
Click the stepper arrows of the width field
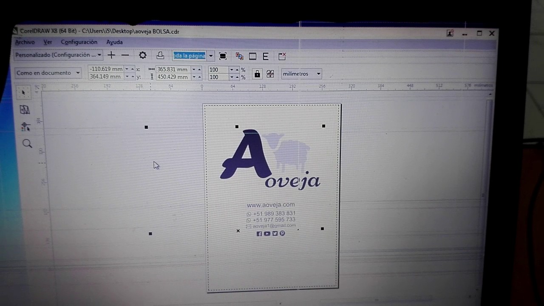point(196,69)
